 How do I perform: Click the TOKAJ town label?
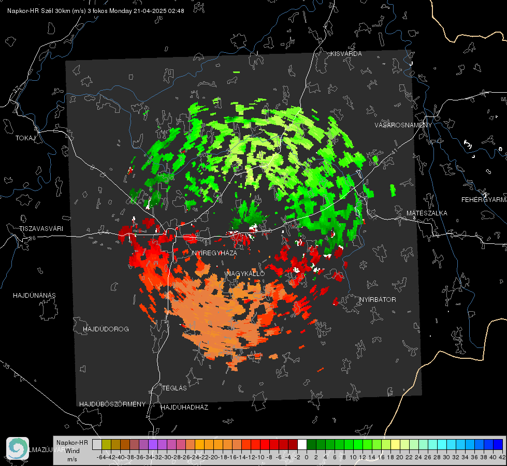25,138
